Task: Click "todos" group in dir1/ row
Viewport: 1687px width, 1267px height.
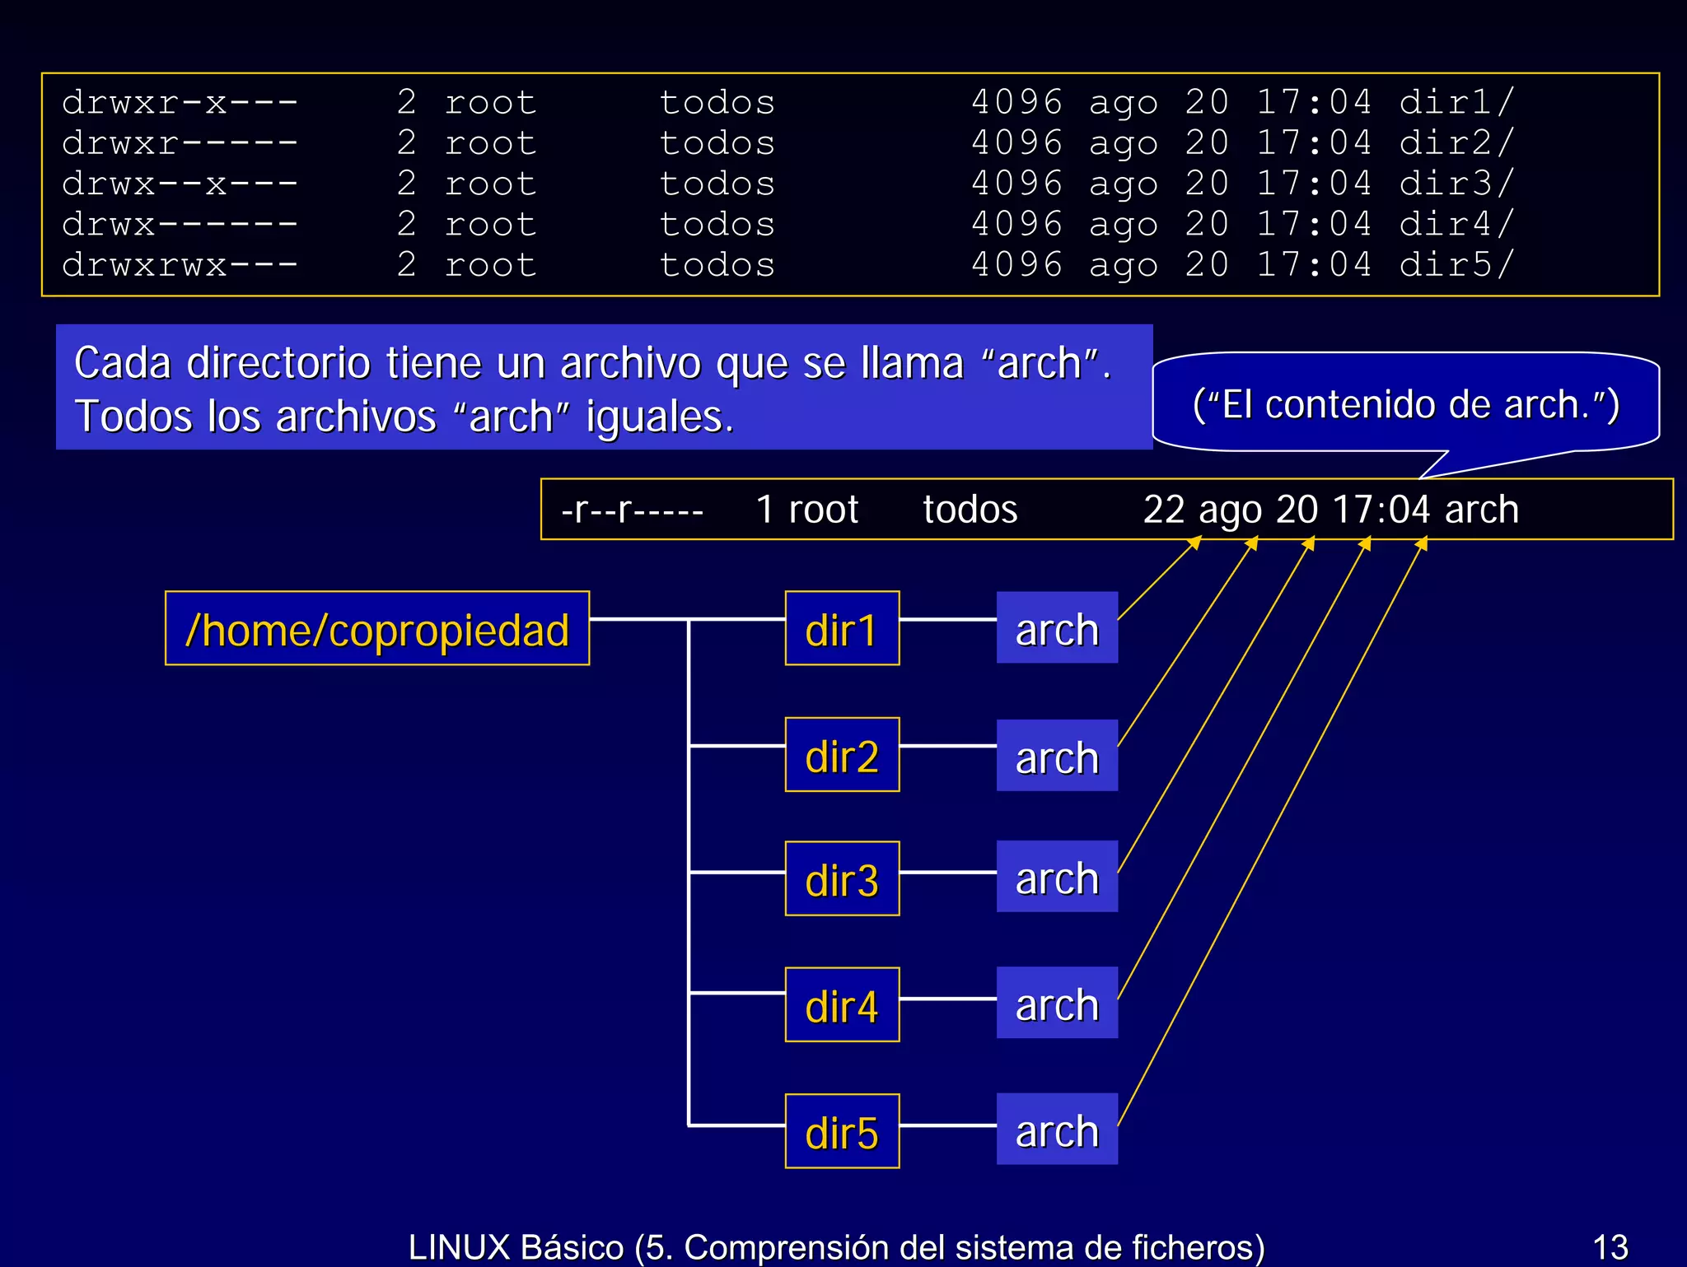Action: (x=717, y=102)
